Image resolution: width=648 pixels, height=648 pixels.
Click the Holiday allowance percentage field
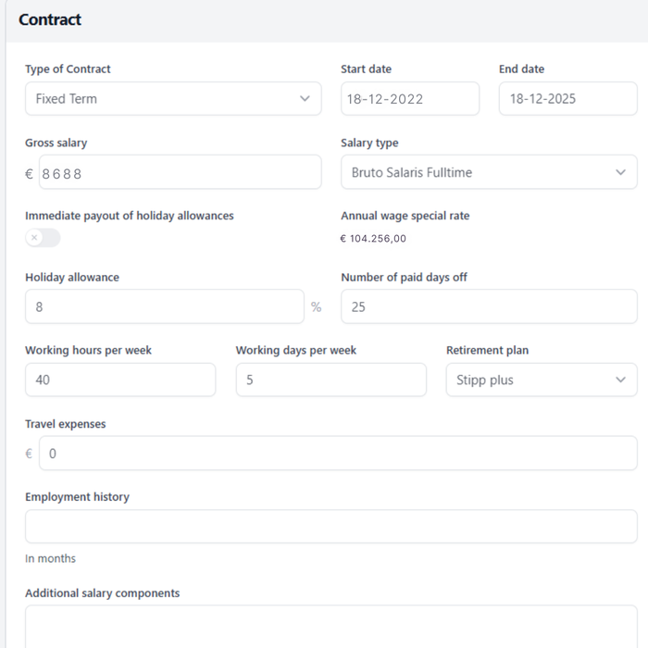coord(165,306)
